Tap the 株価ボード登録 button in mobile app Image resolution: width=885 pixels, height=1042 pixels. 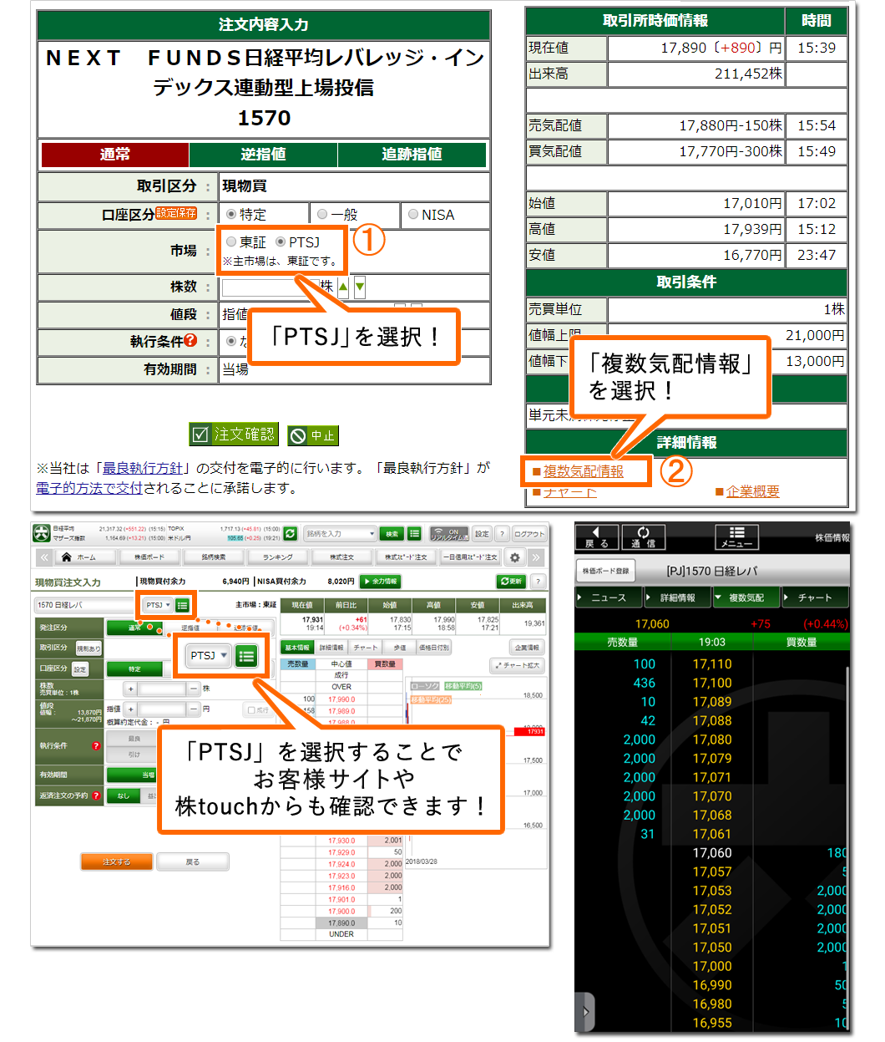point(605,571)
